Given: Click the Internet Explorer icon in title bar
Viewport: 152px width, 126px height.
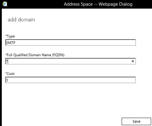Looking at the screenshot, I should click(x=5, y=4).
